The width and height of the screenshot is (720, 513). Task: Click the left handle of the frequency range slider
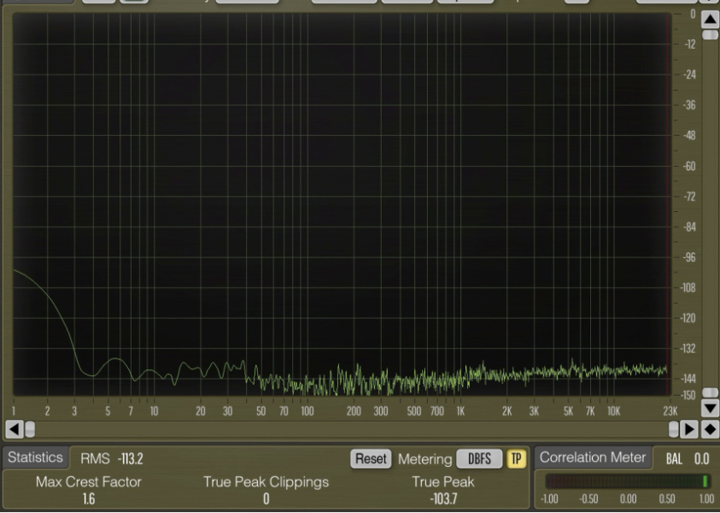(x=29, y=427)
